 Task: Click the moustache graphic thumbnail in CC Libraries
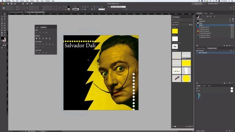tap(177, 71)
